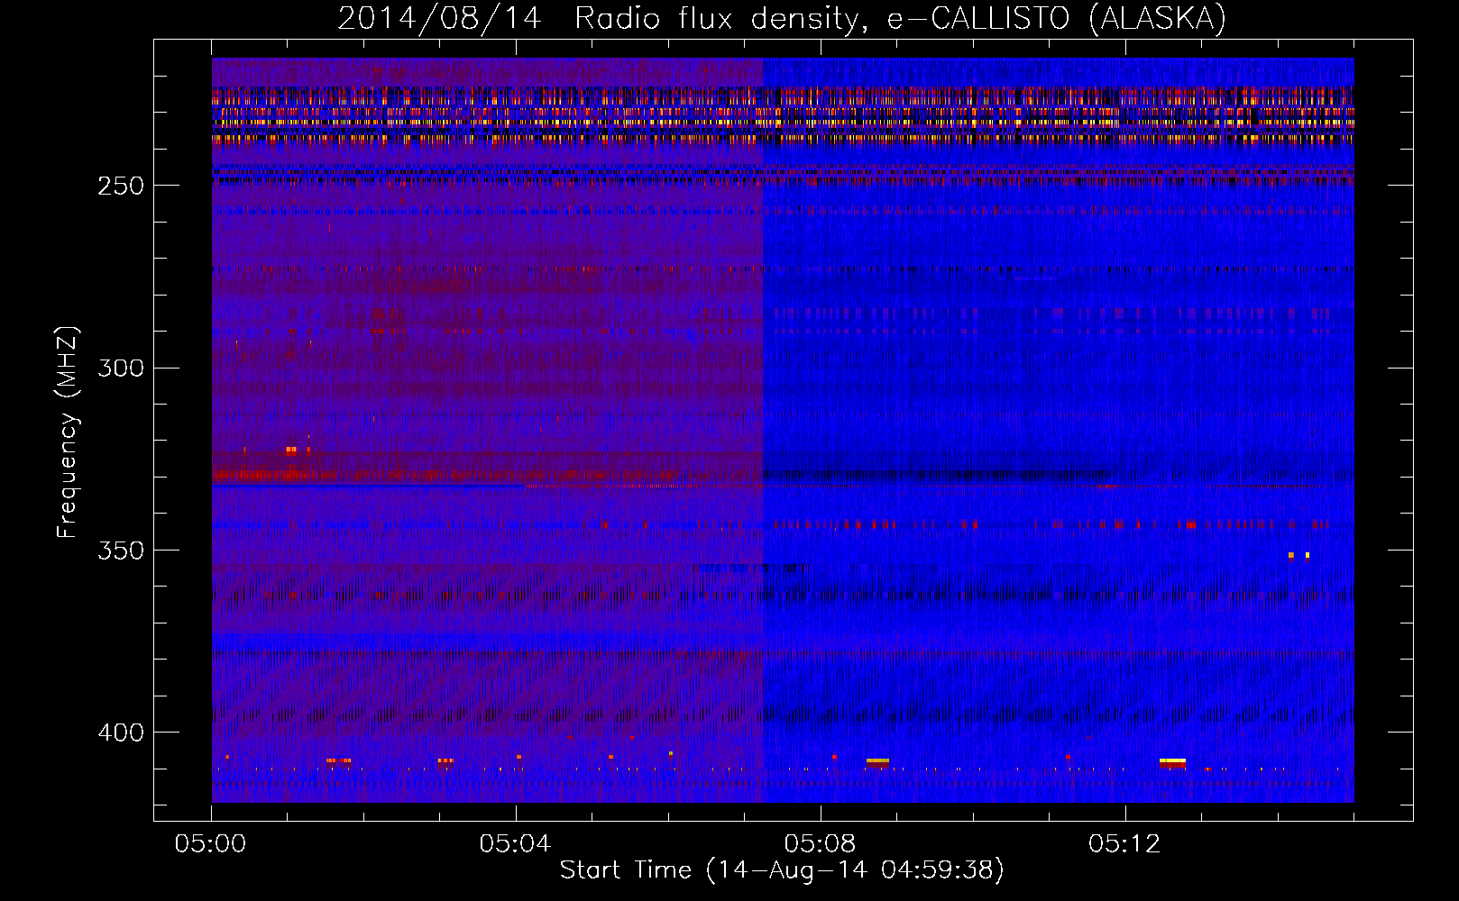Image resolution: width=1459 pixels, height=901 pixels.
Task: Click the 05:00 time tick label
Action: pos(211,844)
